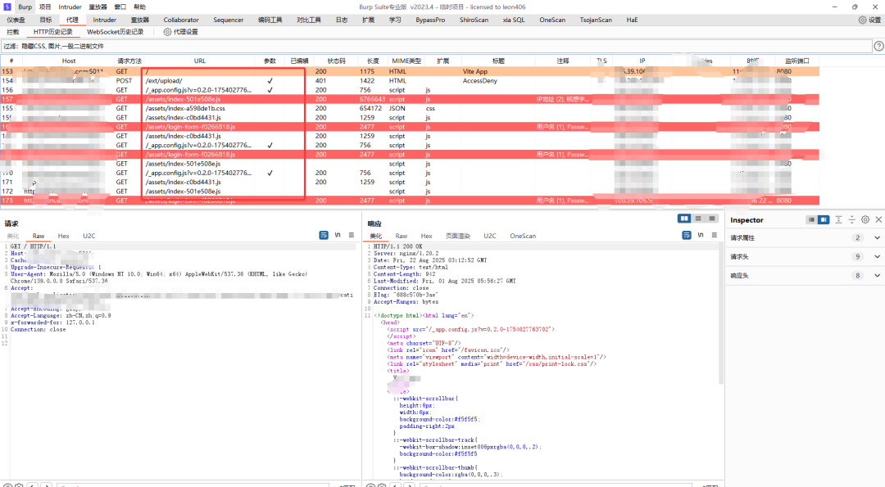Sort table by 长度 column header

pyautogui.click(x=373, y=61)
